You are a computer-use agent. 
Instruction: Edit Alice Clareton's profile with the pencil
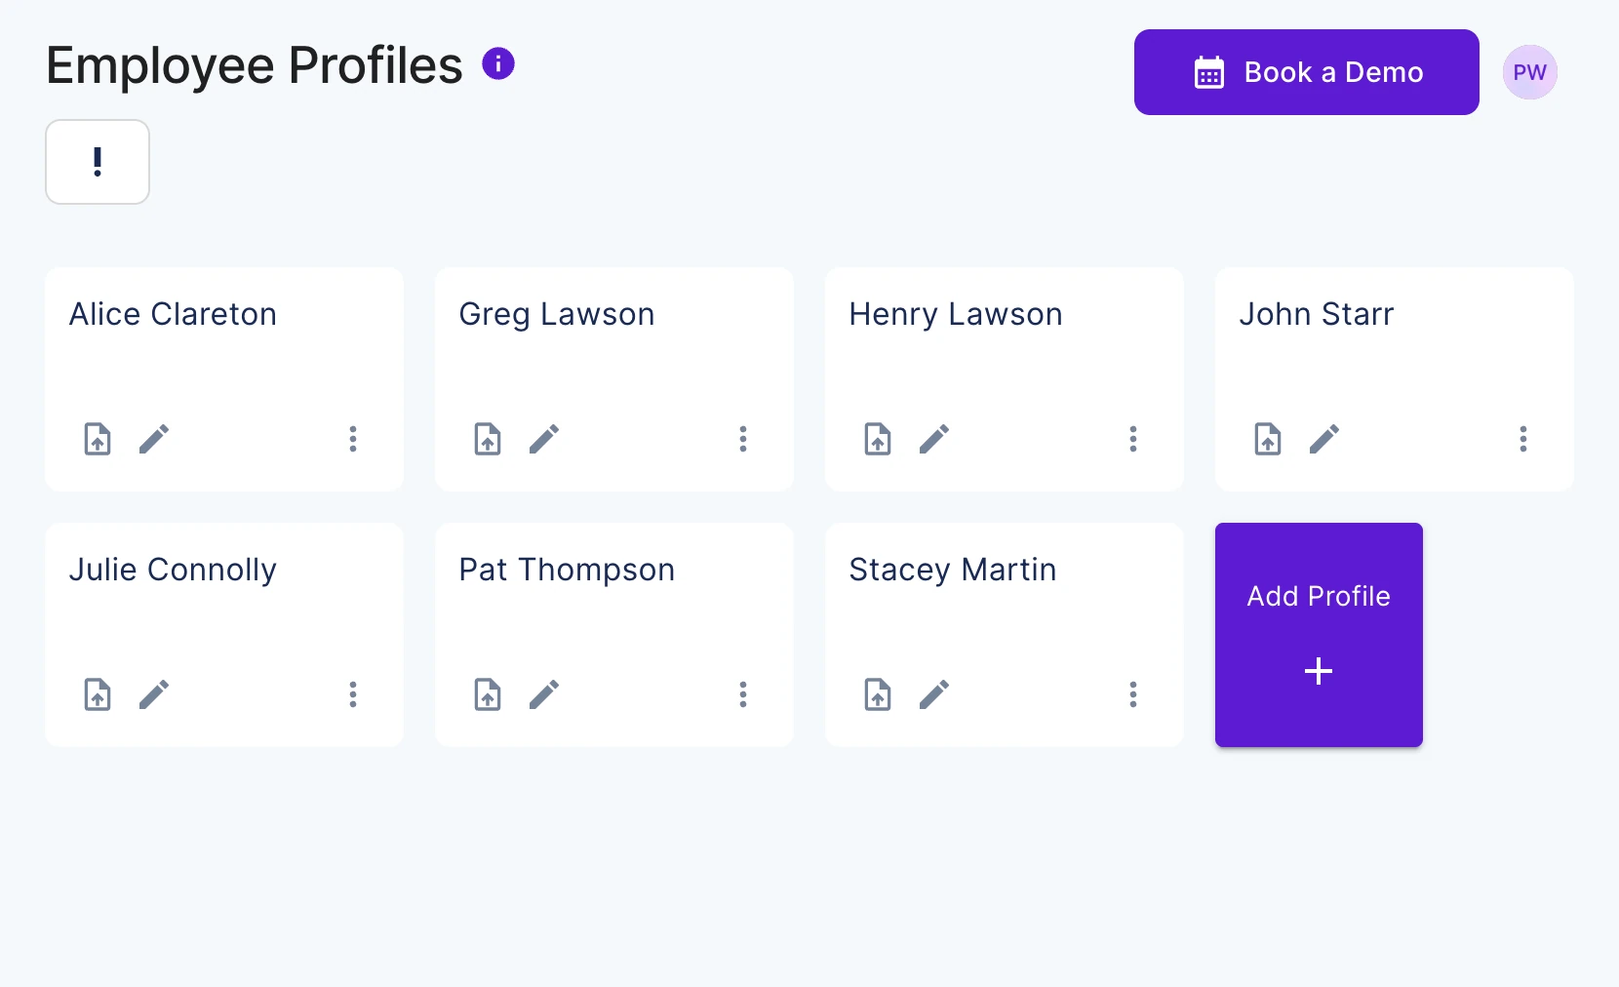coord(154,439)
